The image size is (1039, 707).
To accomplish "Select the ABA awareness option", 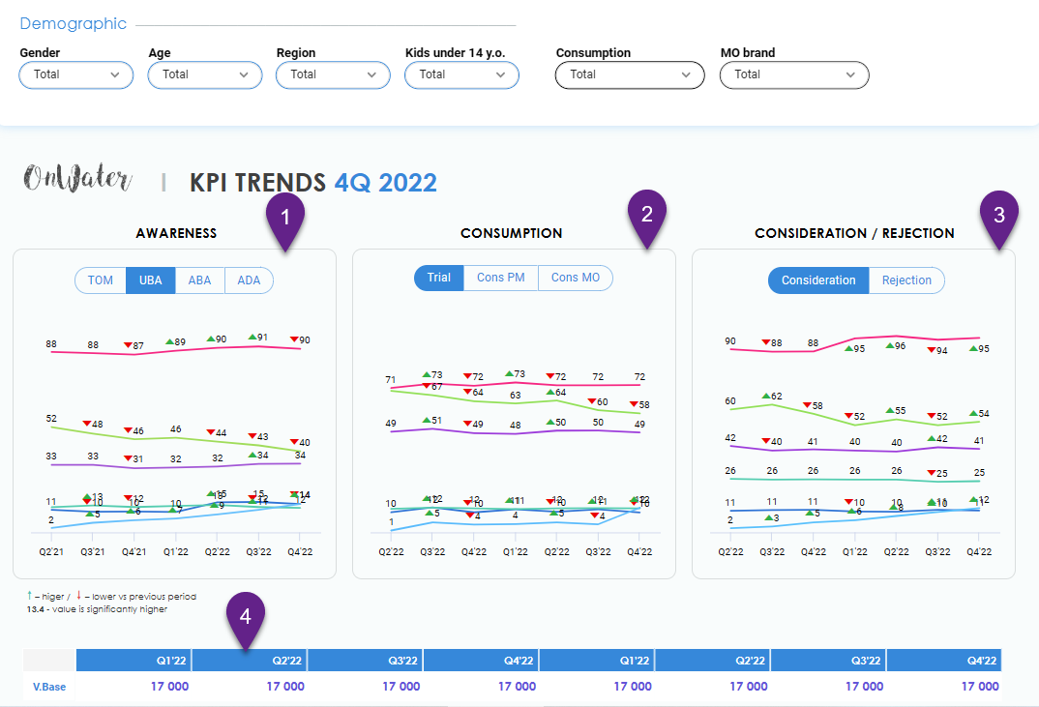I will point(200,280).
